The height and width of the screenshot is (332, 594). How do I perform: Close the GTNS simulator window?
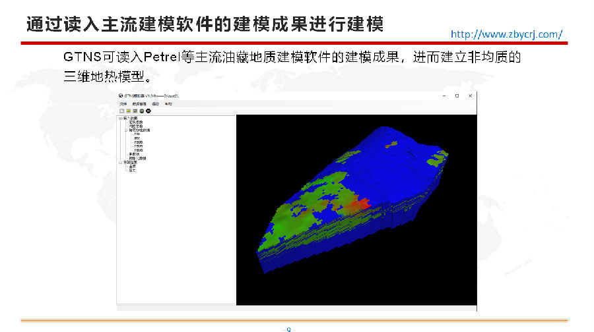[469, 96]
